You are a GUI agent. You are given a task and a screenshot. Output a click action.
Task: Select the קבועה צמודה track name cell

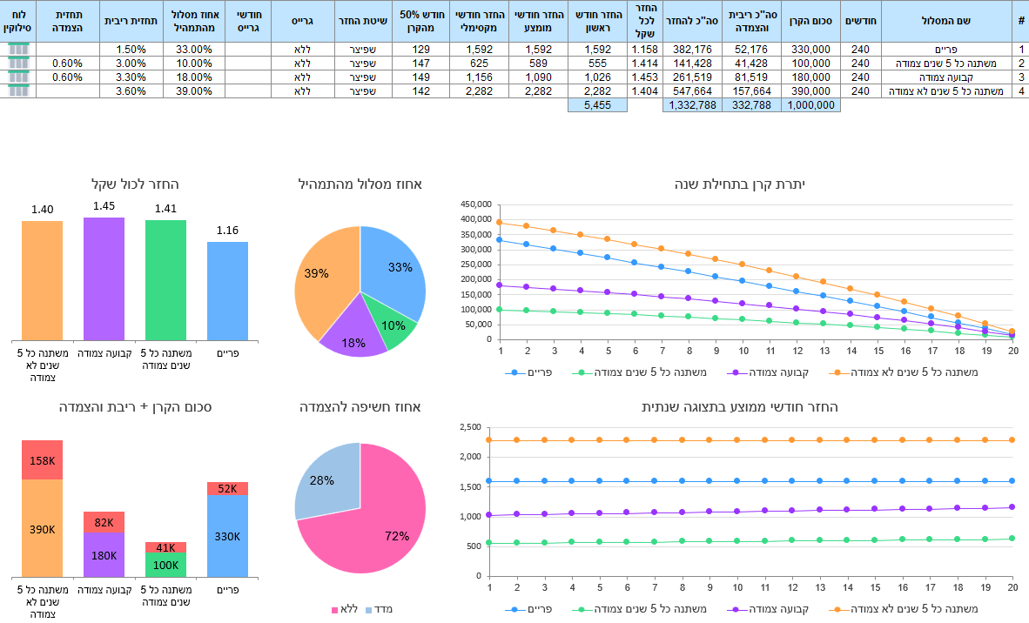coord(946,77)
